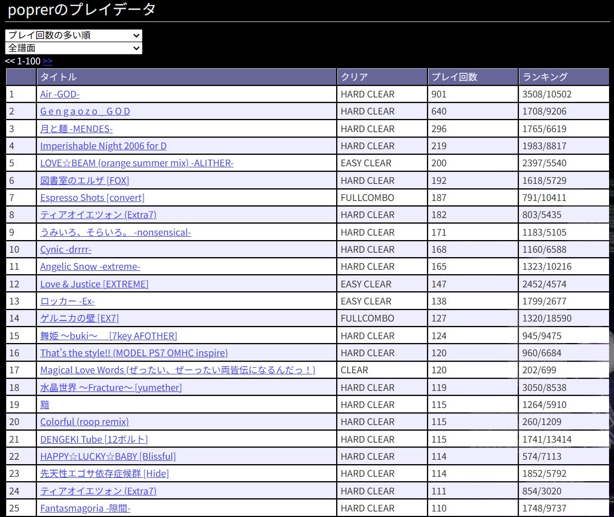The width and height of the screenshot is (614, 517).
Task: Click the プレイ回数 column header
Action: (473, 77)
